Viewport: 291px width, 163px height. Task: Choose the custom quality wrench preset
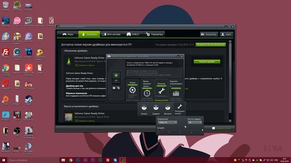pyautogui.click(x=180, y=109)
